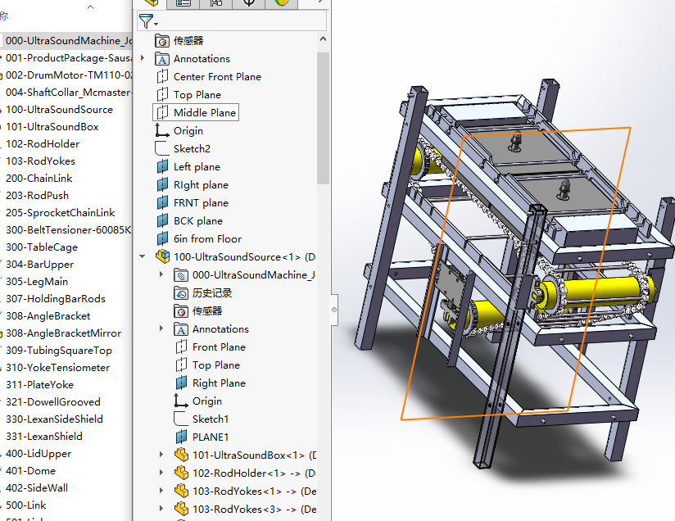This screenshot has height=521, width=675.
Task: Select file 310-YokeTensiometer in list
Action: tap(57, 368)
